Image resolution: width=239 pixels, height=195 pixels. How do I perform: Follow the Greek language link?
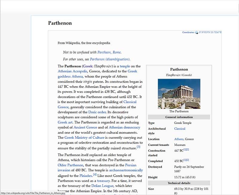(88, 66)
